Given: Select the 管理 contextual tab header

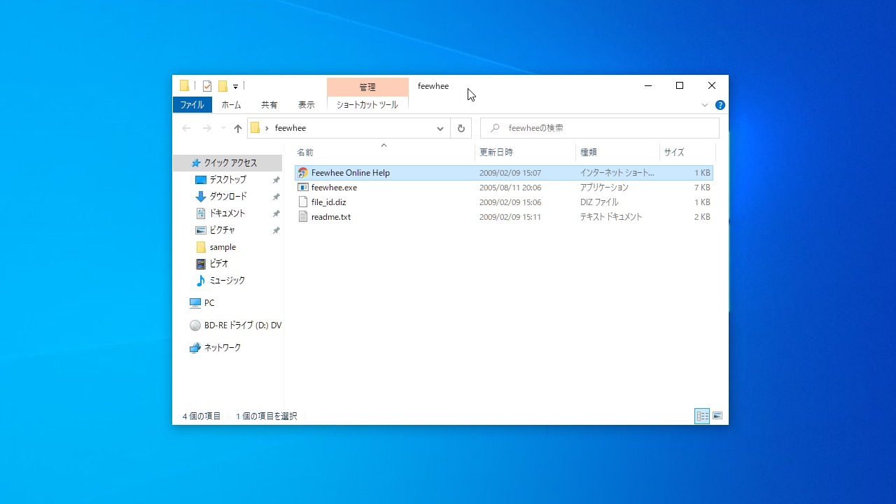Looking at the screenshot, I should (367, 87).
